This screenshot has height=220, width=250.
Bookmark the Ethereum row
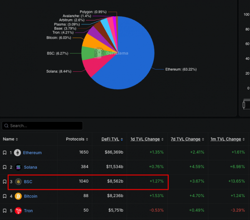coord(5,153)
